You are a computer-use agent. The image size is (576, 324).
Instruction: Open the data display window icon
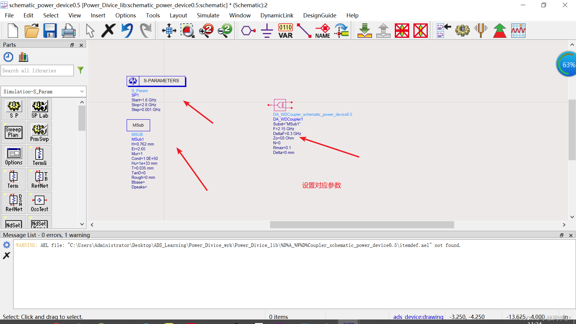pyautogui.click(x=518, y=31)
